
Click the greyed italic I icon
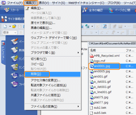click(85, 33)
